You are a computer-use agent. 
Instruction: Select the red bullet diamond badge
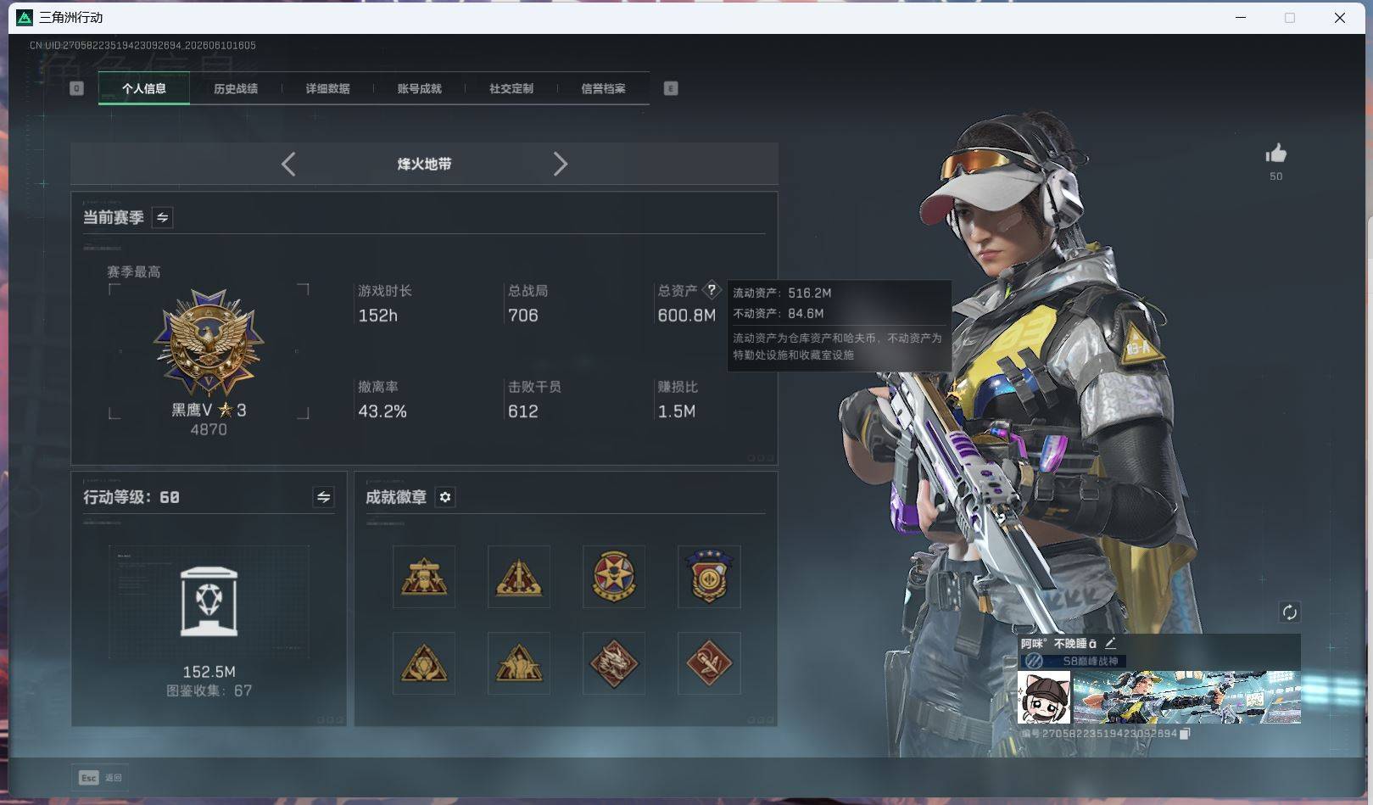click(709, 663)
